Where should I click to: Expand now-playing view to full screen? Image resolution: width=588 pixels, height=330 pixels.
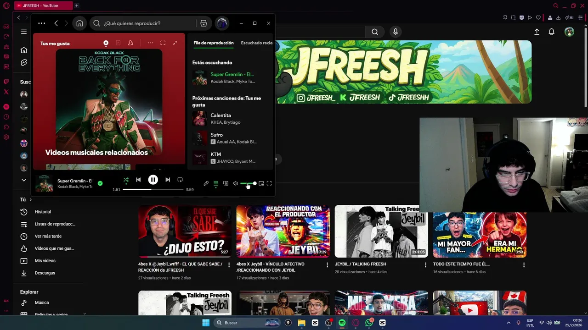[163, 43]
